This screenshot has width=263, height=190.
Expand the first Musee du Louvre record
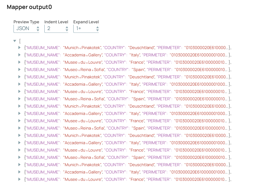point(19,62)
